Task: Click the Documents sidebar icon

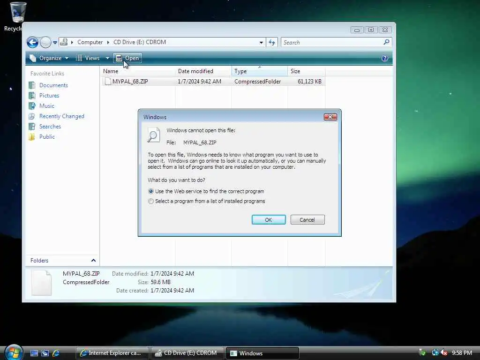Action: point(32,85)
